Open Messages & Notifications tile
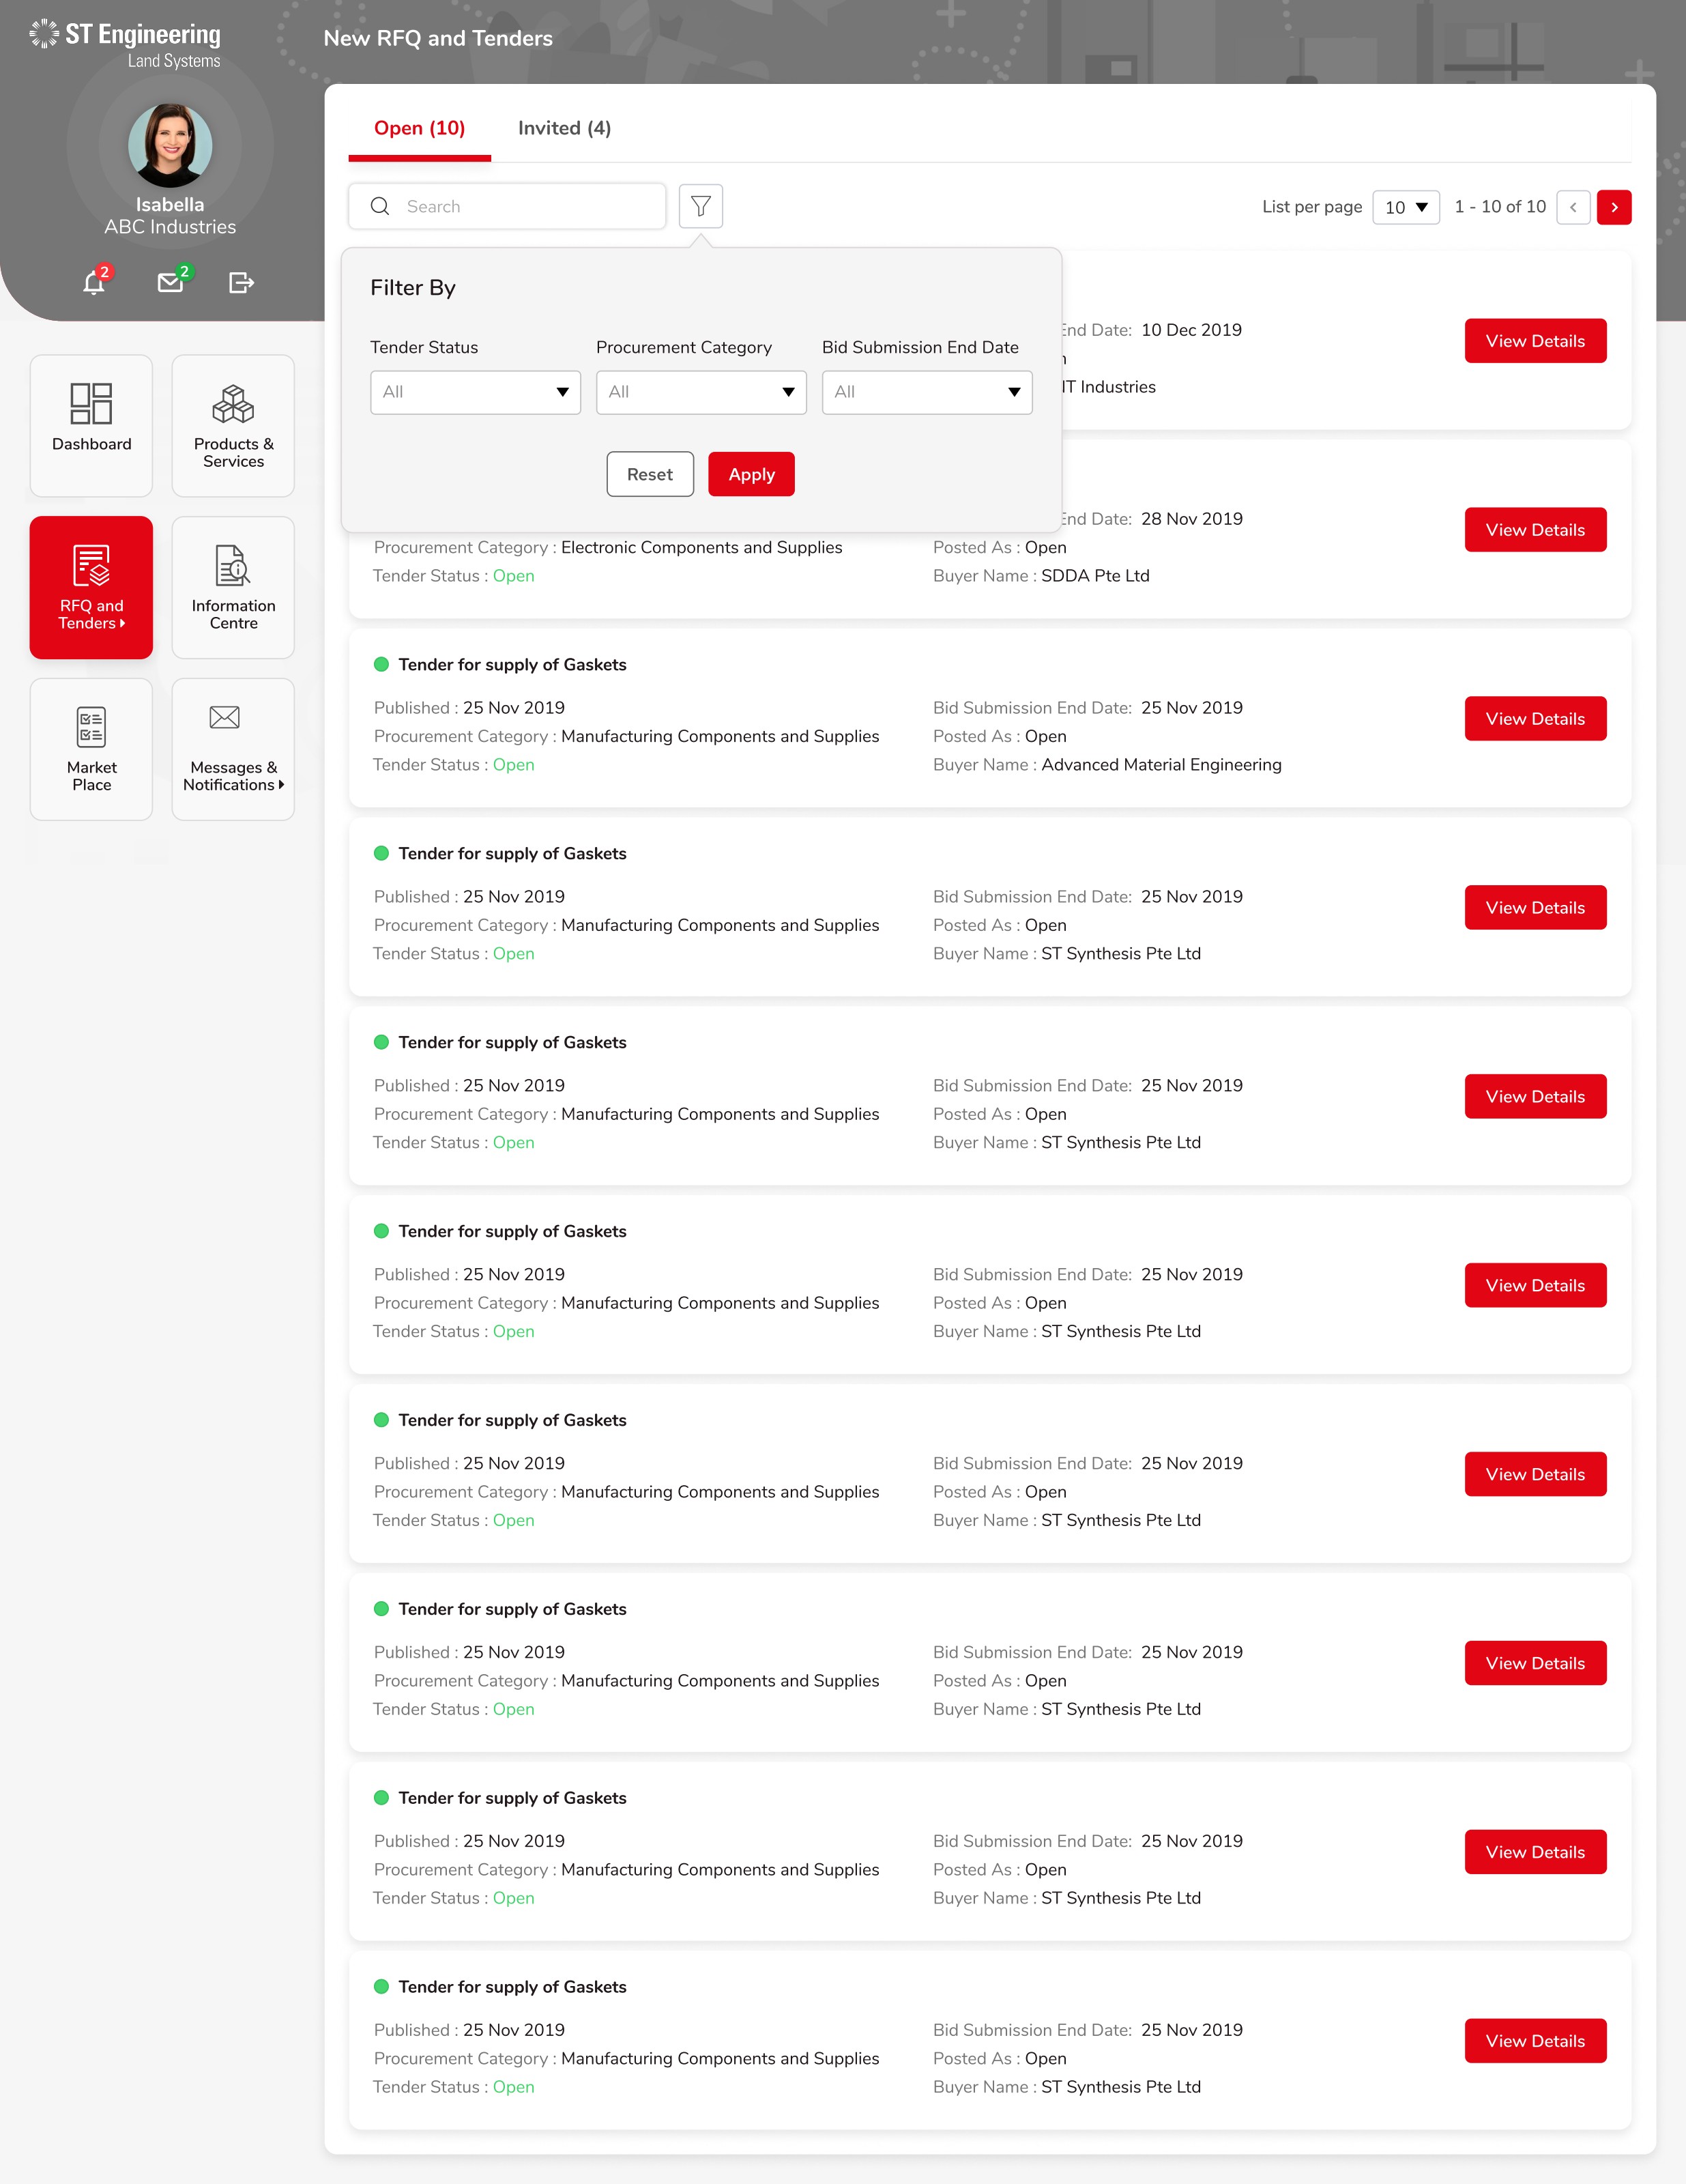 pos(233,749)
